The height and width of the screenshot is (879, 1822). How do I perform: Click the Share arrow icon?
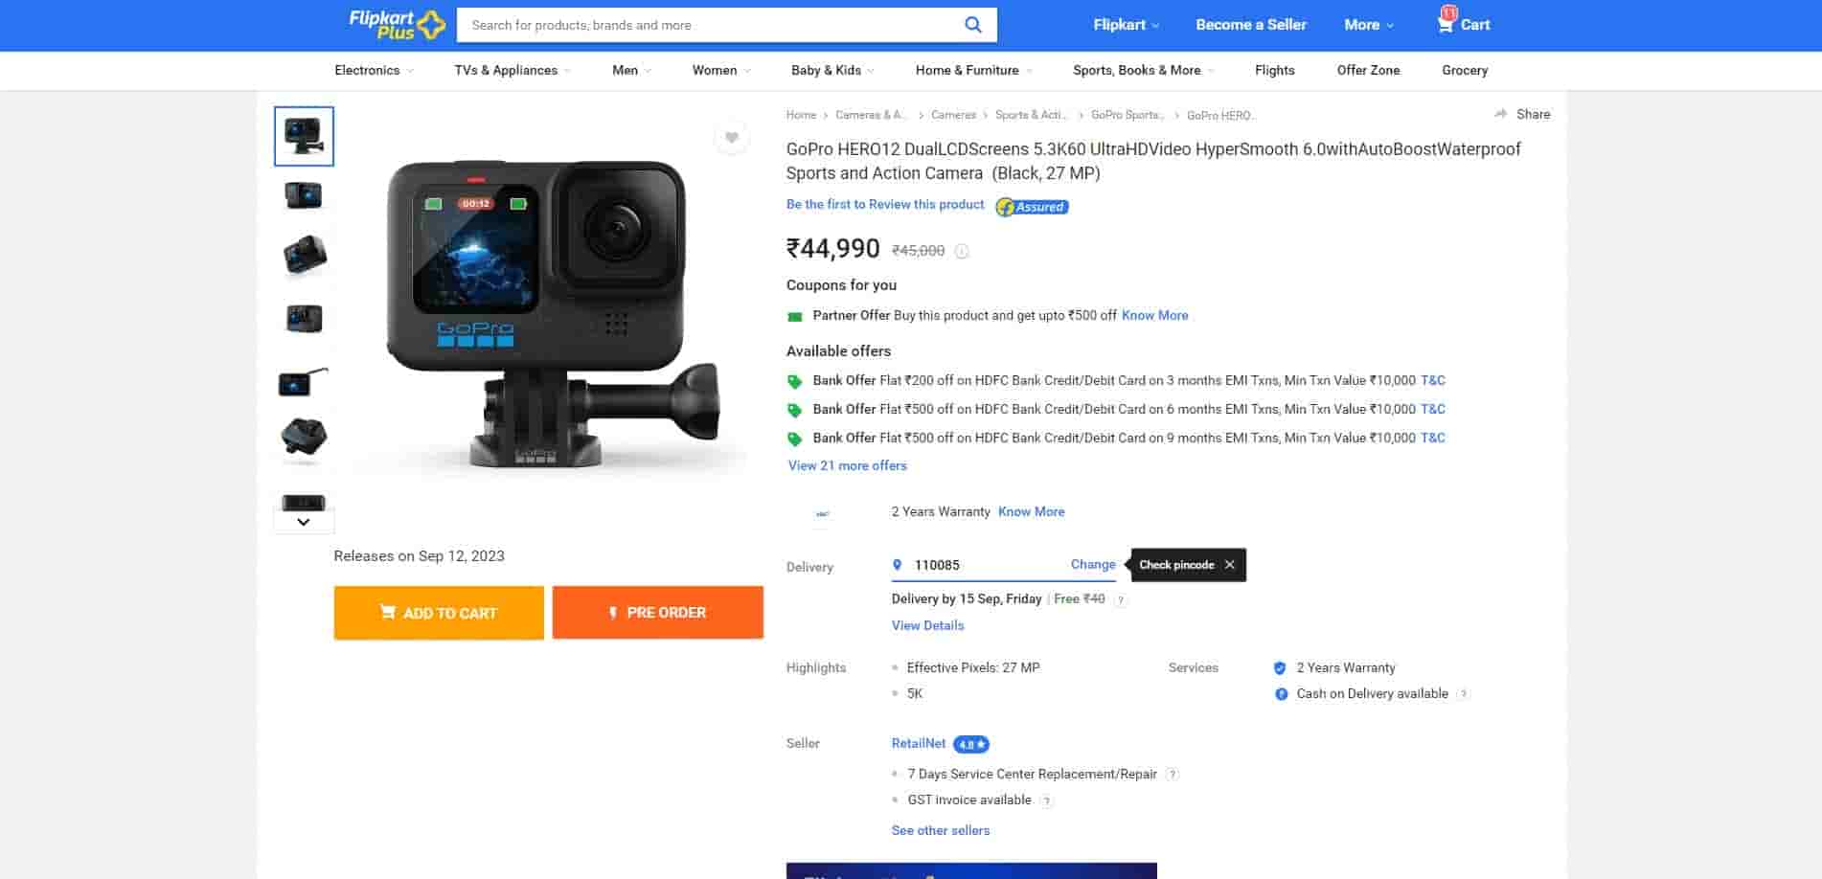tap(1500, 114)
